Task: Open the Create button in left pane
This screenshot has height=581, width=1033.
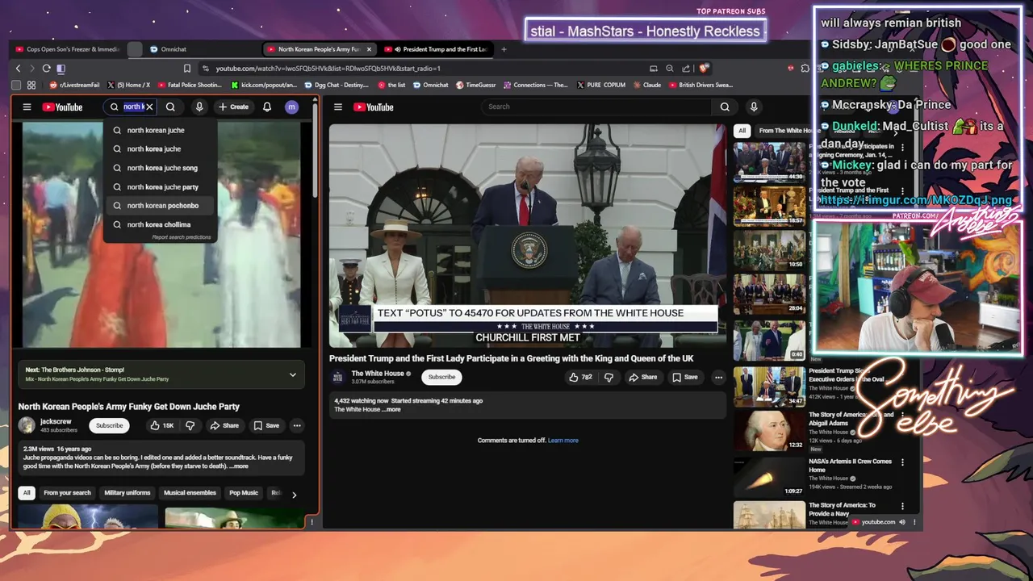Action: tap(233, 107)
